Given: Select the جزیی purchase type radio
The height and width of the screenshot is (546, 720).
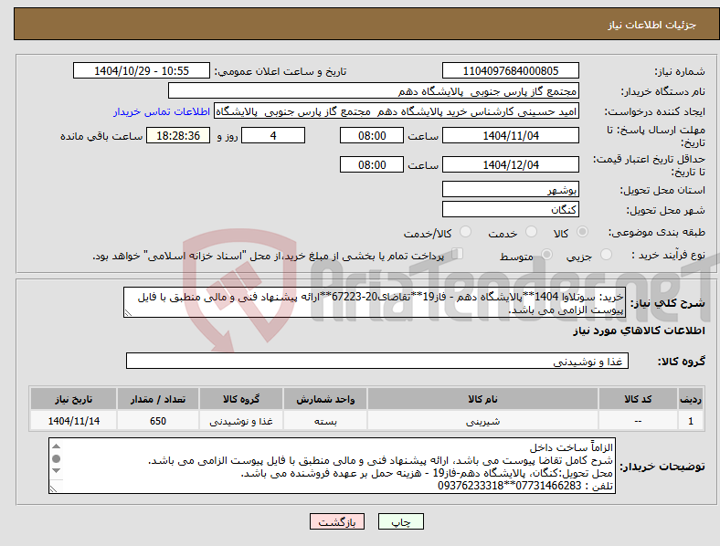Looking at the screenshot, I should tap(606, 254).
